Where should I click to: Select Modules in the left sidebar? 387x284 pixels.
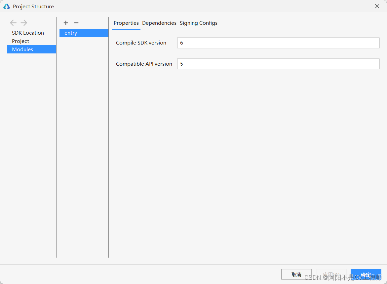(x=22, y=49)
